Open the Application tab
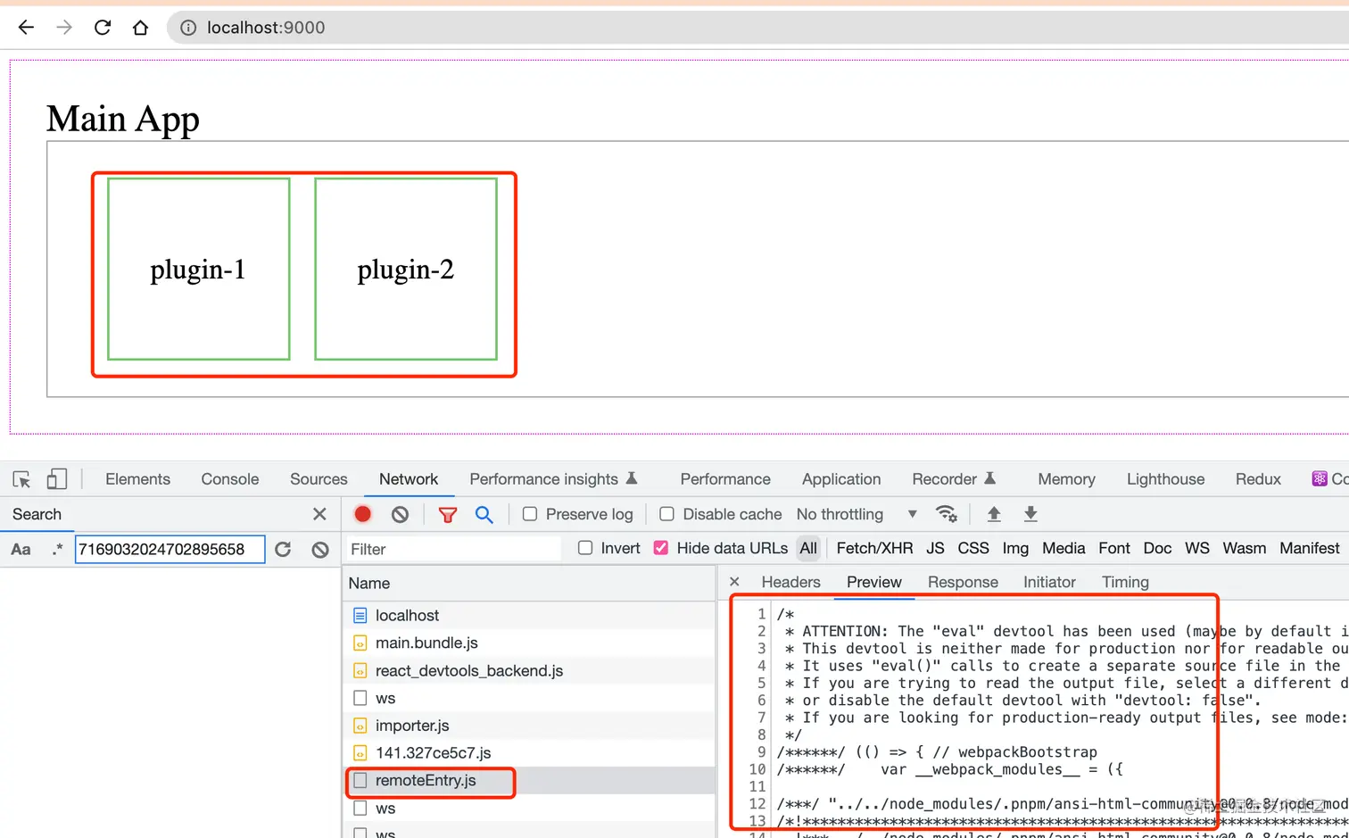Screen dimensions: 1349x838 point(841,479)
